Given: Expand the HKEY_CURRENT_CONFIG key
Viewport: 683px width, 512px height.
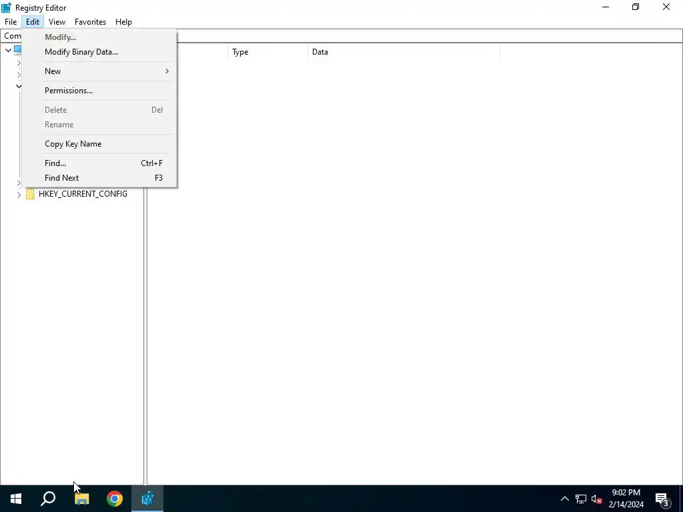Looking at the screenshot, I should [19, 194].
